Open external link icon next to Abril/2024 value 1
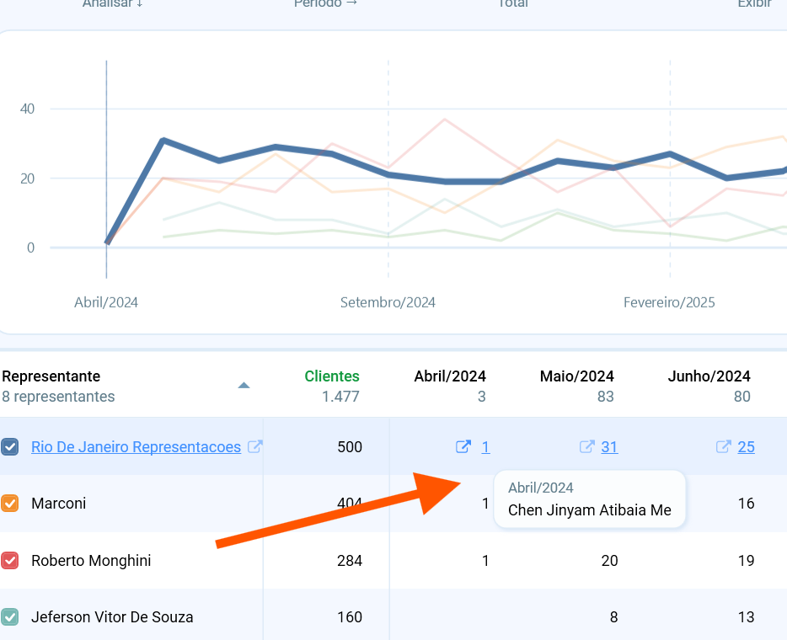The height and width of the screenshot is (640, 787). tap(463, 446)
